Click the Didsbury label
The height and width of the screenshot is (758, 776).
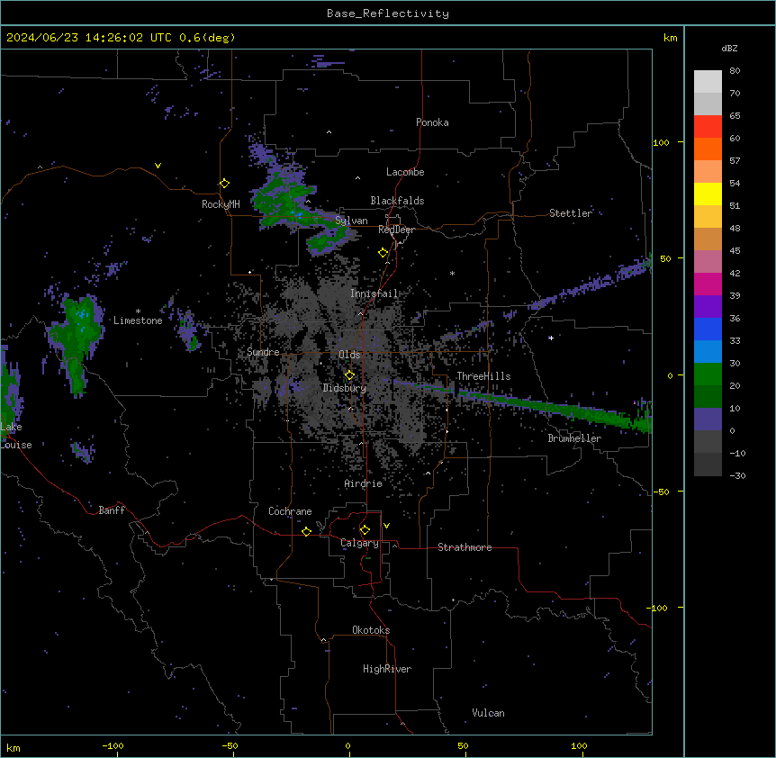(344, 388)
